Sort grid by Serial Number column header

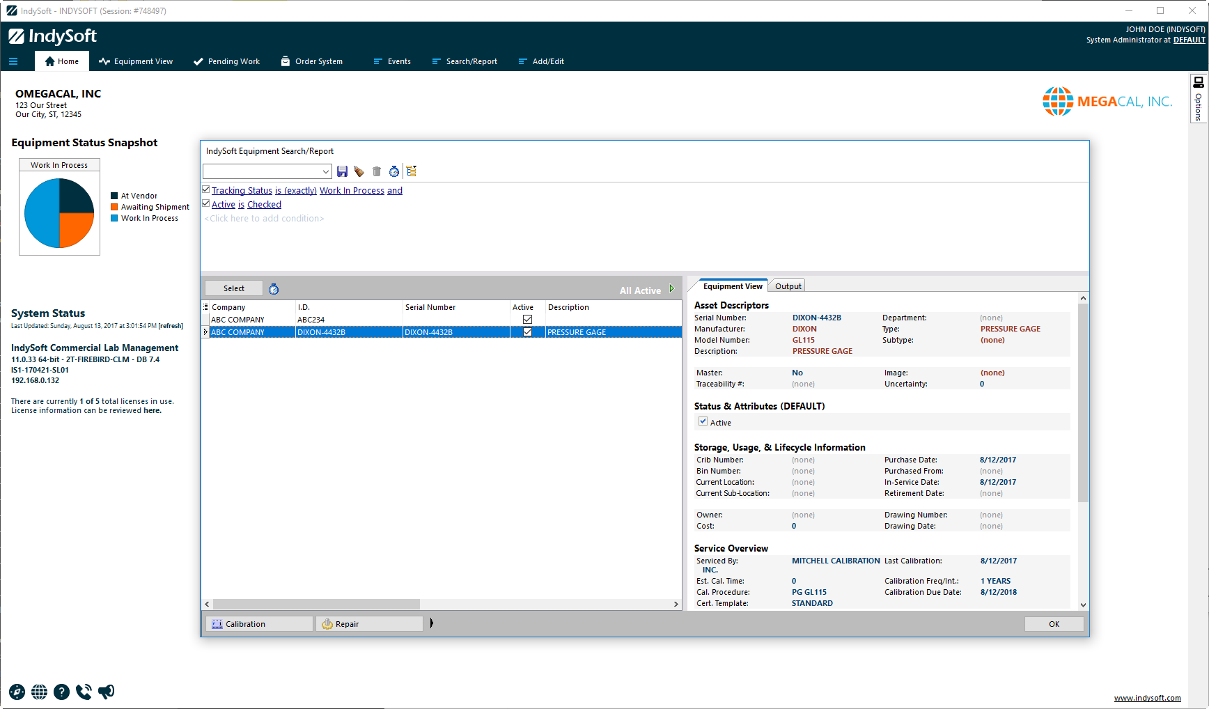click(x=456, y=307)
